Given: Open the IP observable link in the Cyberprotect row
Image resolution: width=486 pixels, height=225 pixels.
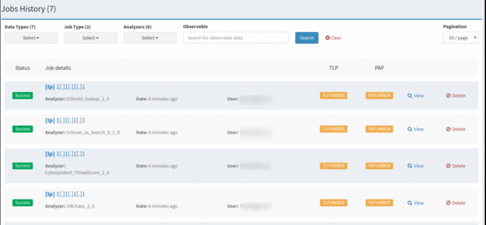Looking at the screenshot, I should point(65,154).
